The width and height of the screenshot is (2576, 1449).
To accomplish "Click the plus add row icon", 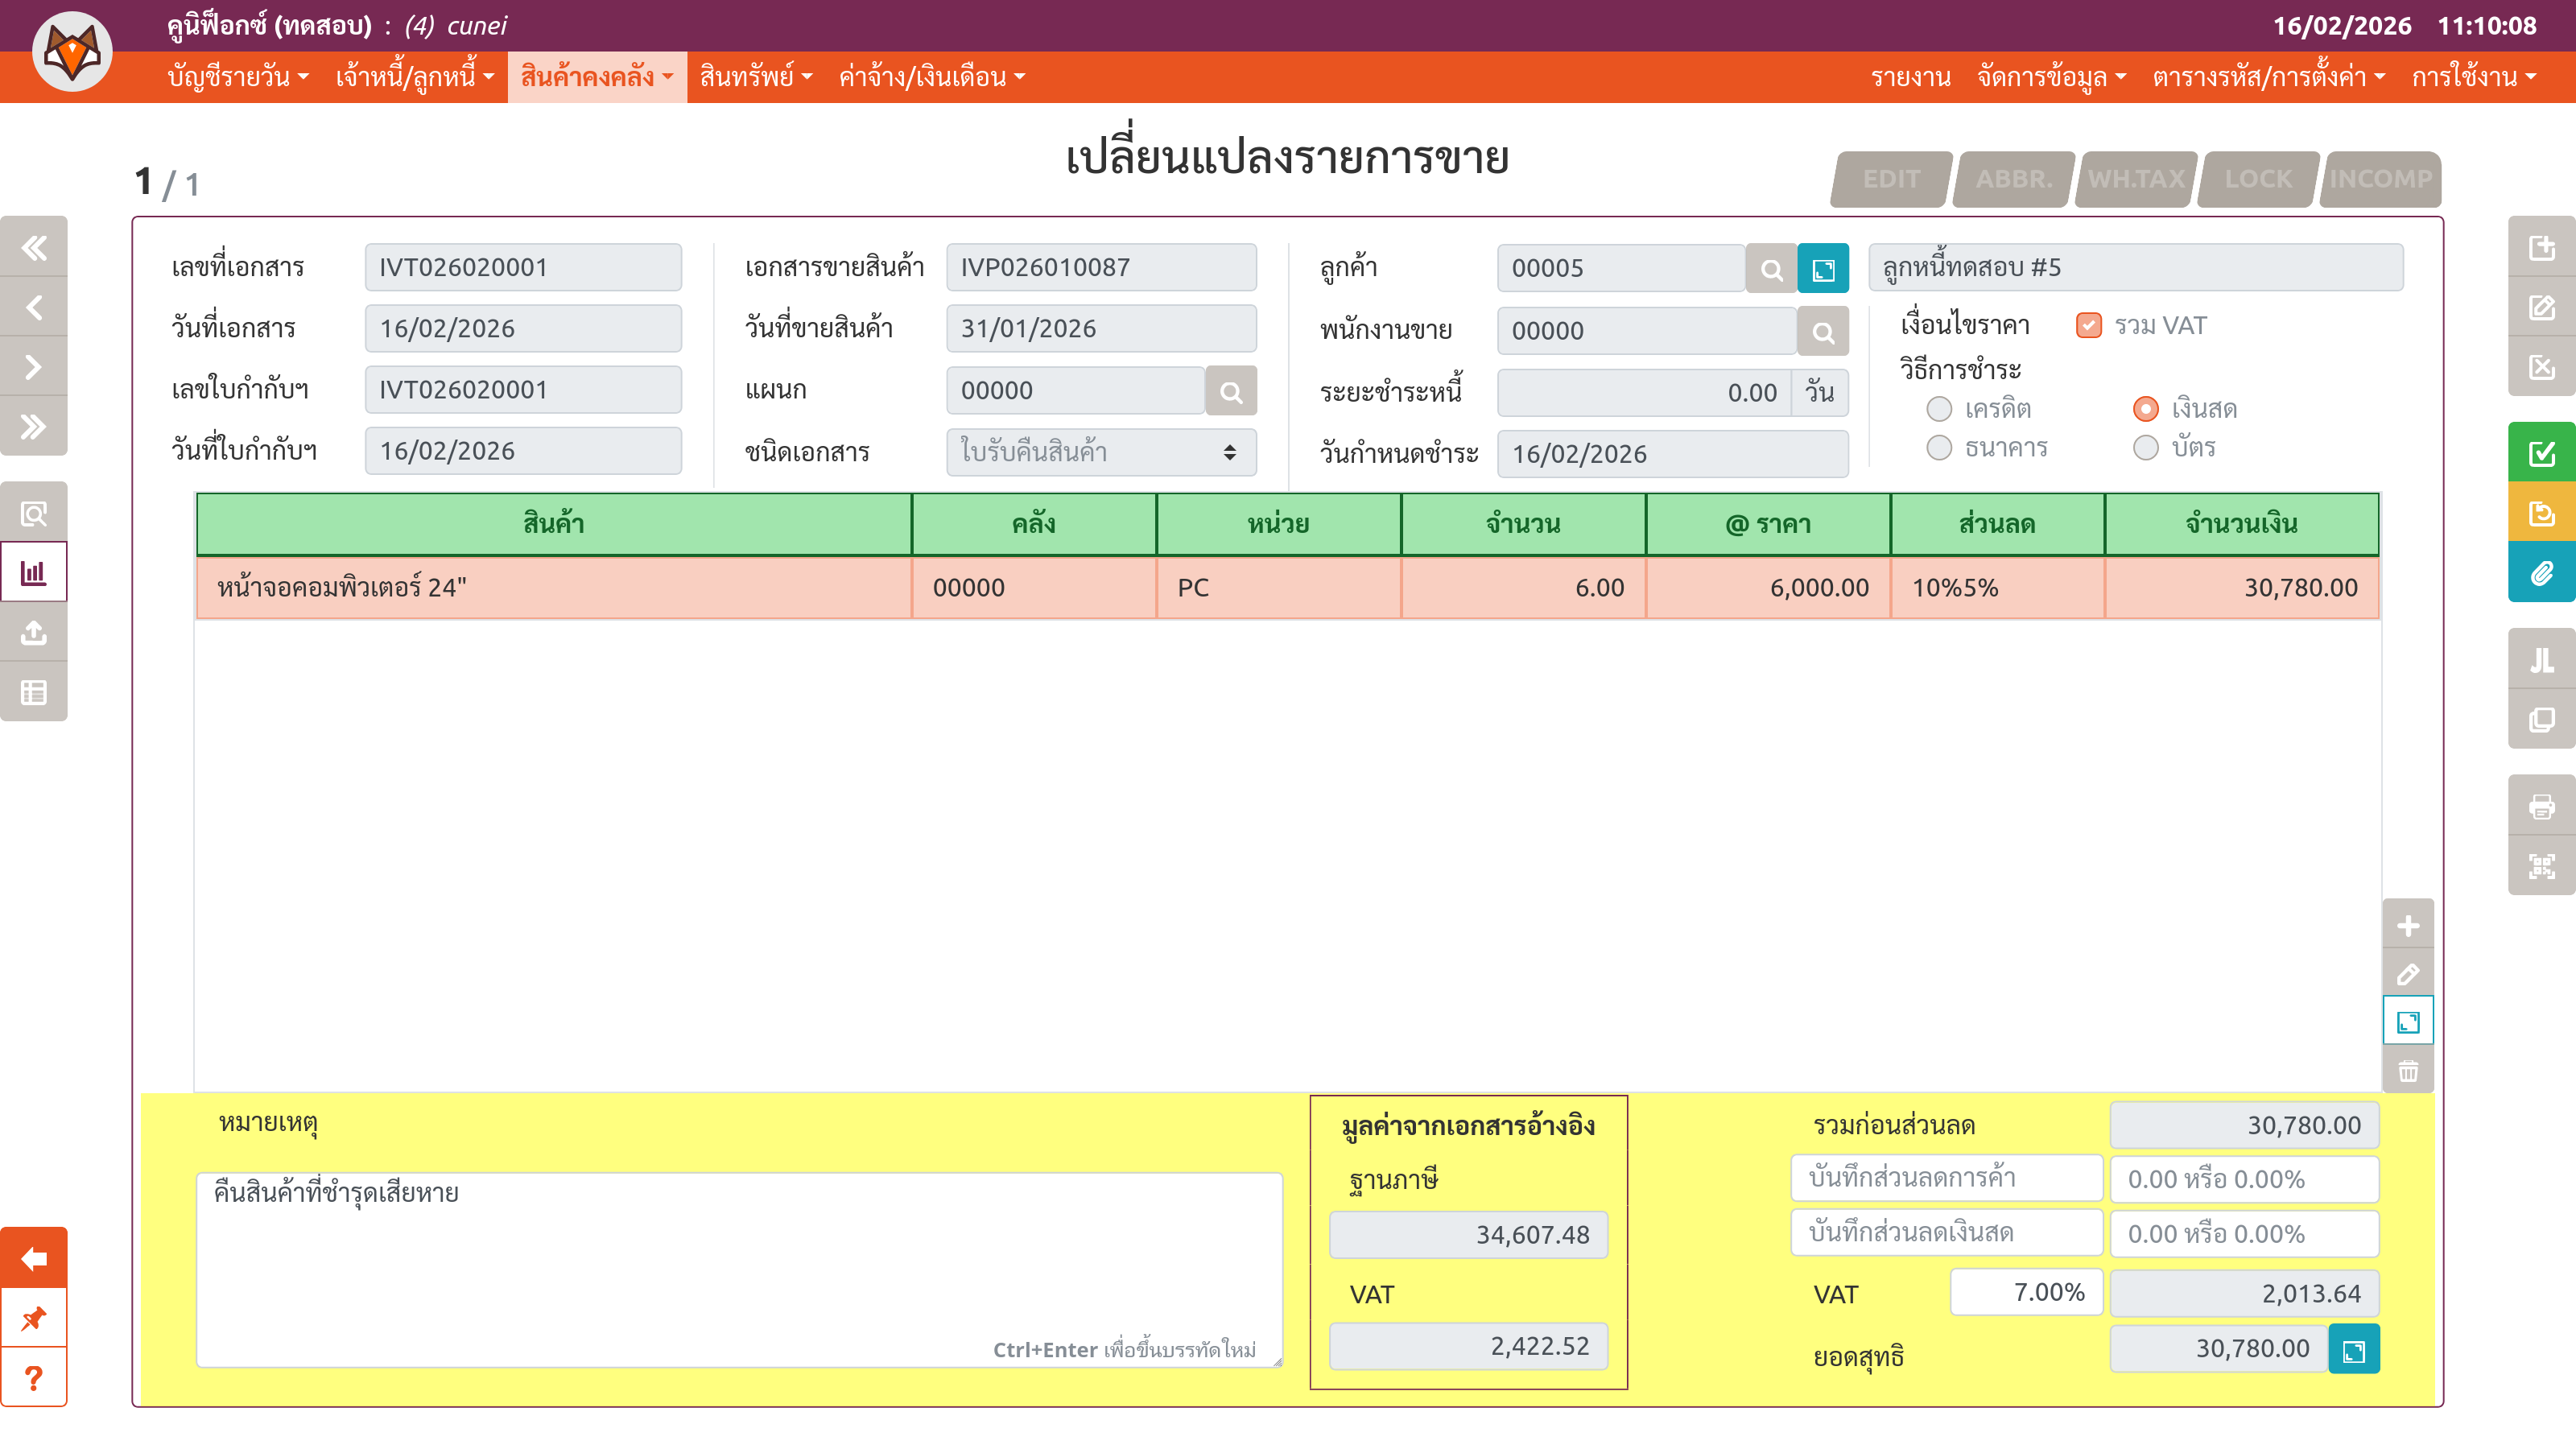I will click(x=2408, y=926).
